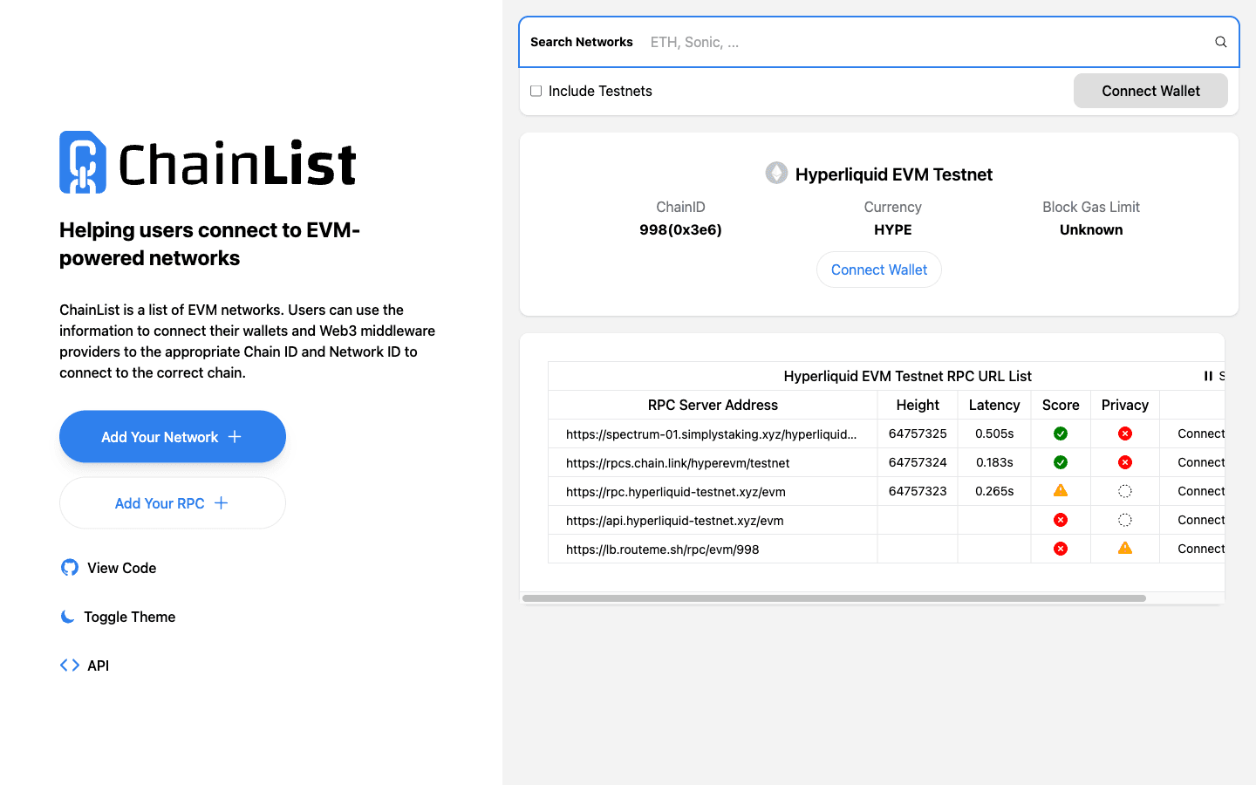This screenshot has height=785, width=1256.
Task: Click Connect in the rpcs.chain.link row
Action: (x=1201, y=462)
